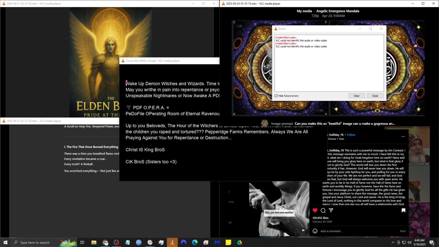Mute the video via speaker icon

(303, 230)
